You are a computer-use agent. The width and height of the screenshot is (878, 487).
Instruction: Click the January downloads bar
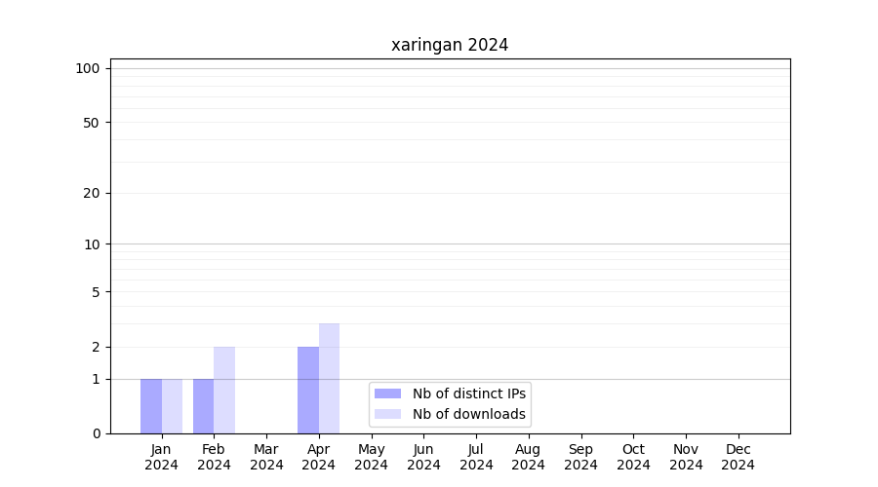tap(172, 406)
